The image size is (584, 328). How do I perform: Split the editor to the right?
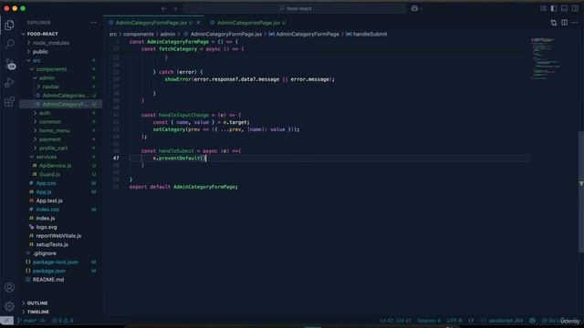pos(565,23)
